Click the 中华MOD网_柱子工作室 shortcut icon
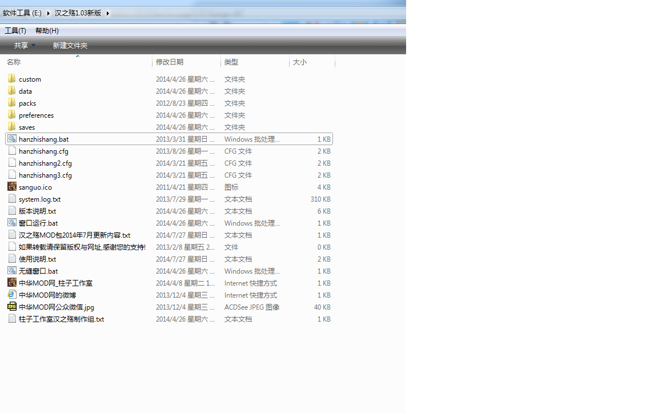The image size is (658, 413). point(11,283)
